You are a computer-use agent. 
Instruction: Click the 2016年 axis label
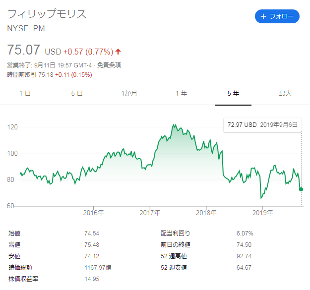tap(93, 213)
